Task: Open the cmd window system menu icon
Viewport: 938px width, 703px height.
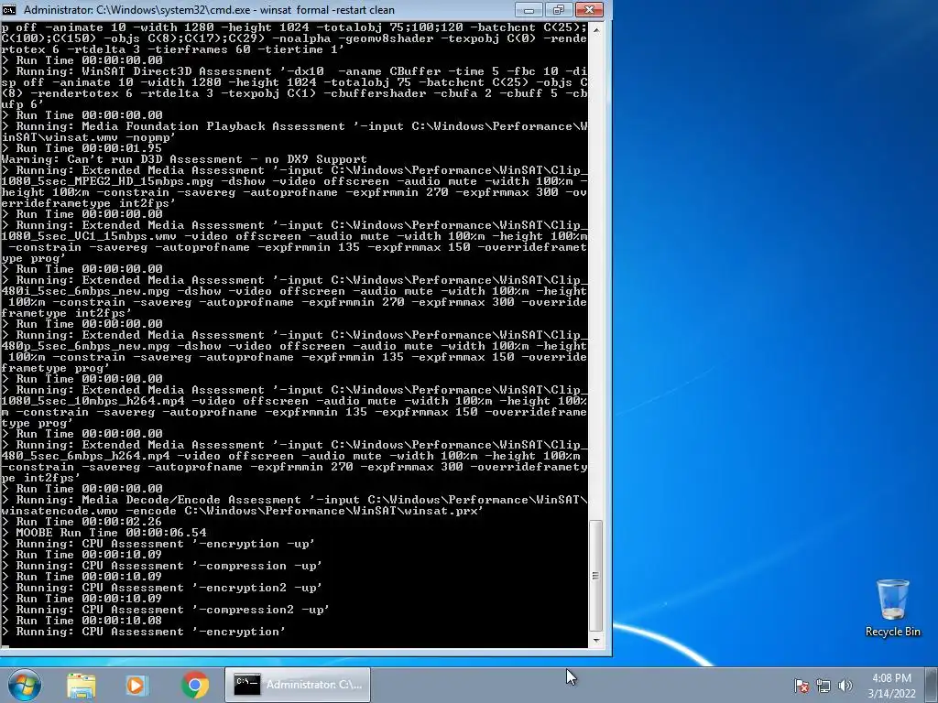Action: [x=9, y=9]
